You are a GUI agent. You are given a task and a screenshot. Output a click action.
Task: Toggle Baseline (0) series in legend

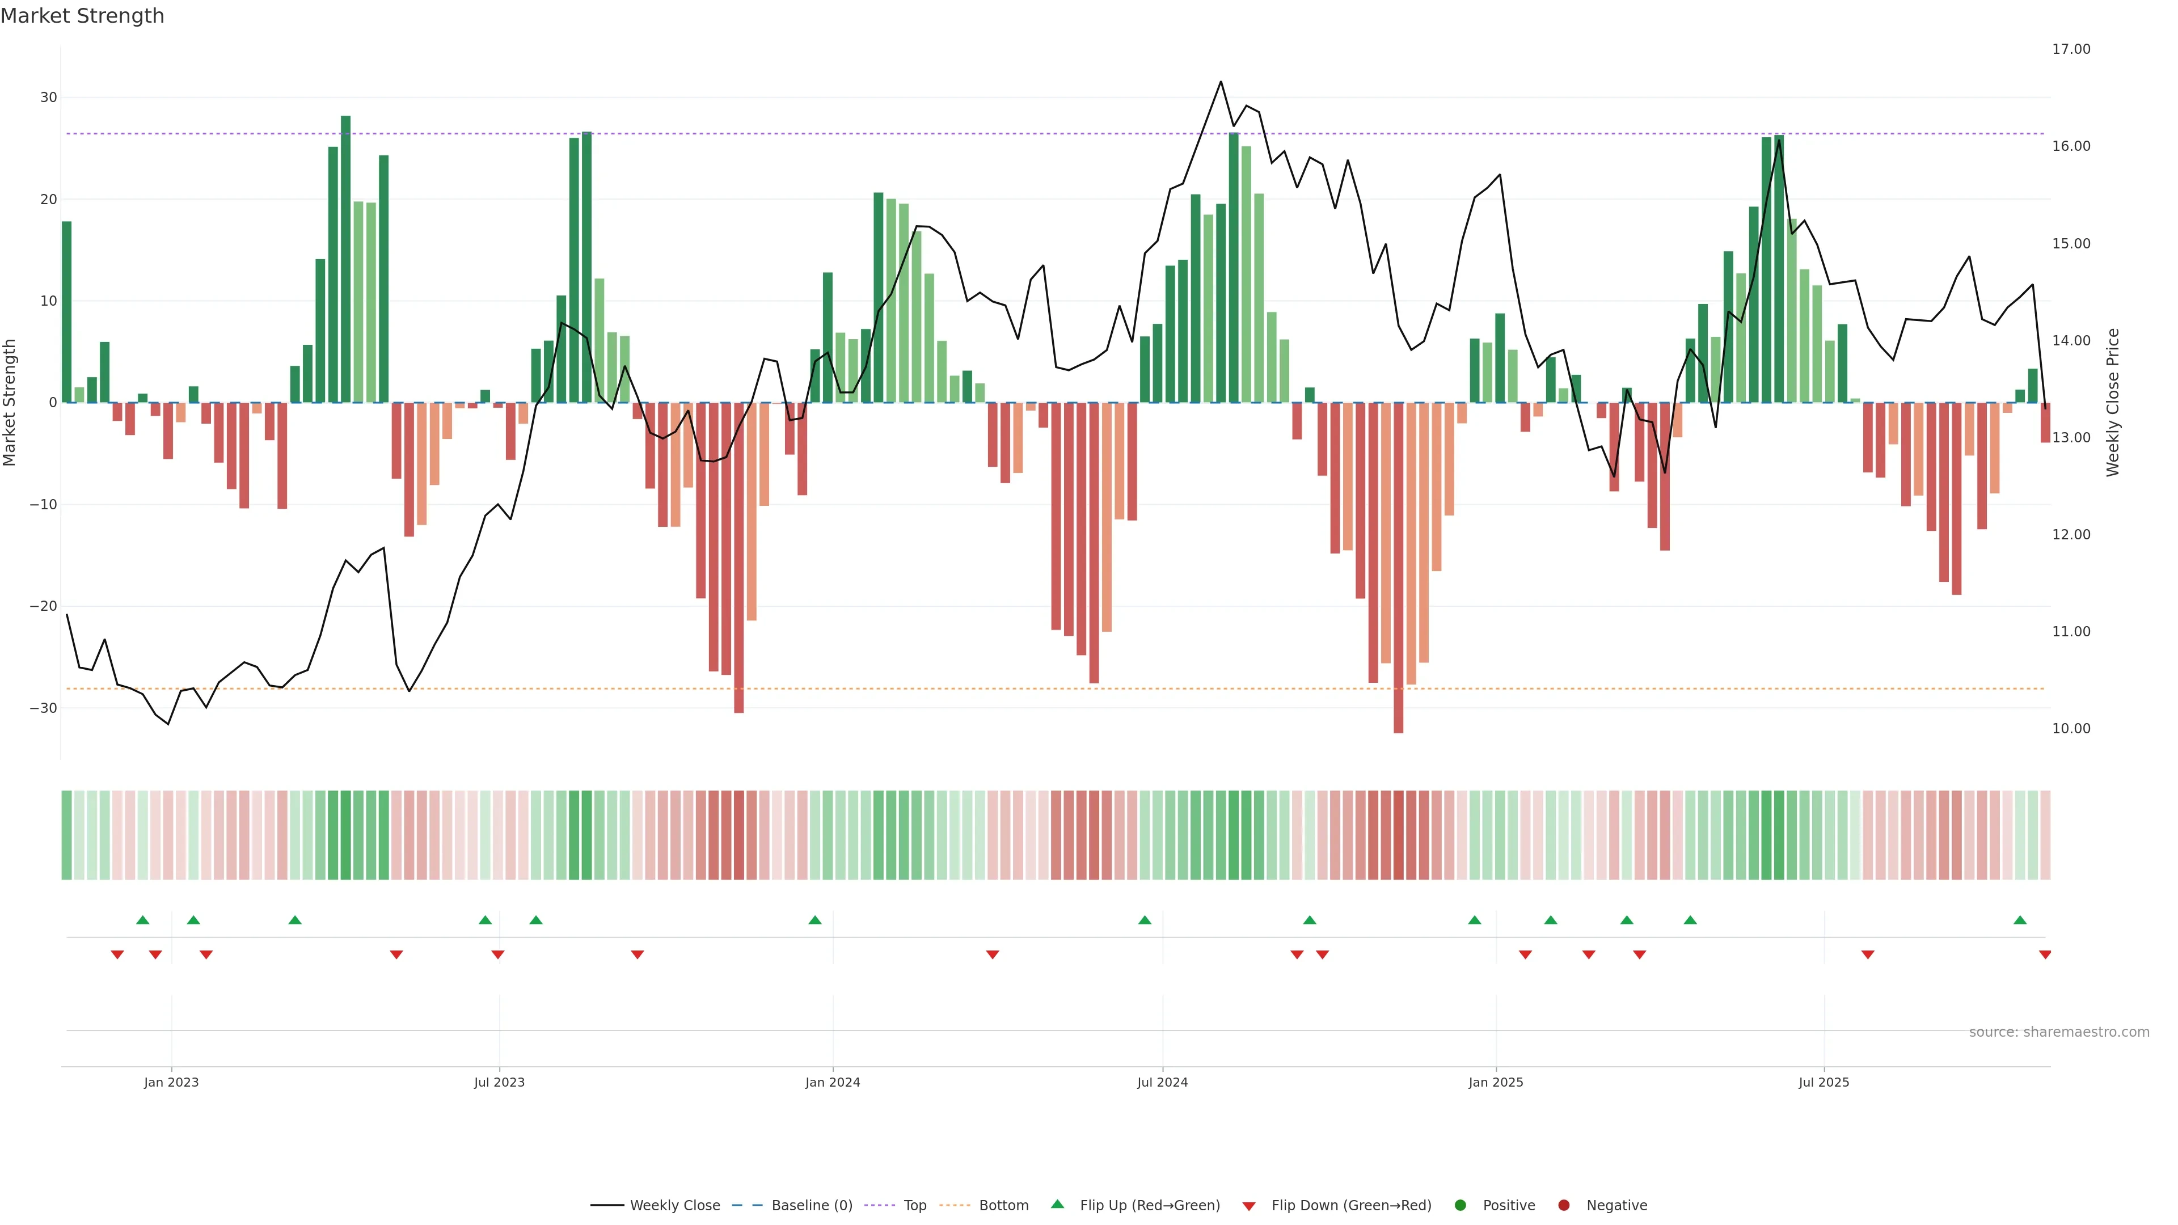(811, 1206)
